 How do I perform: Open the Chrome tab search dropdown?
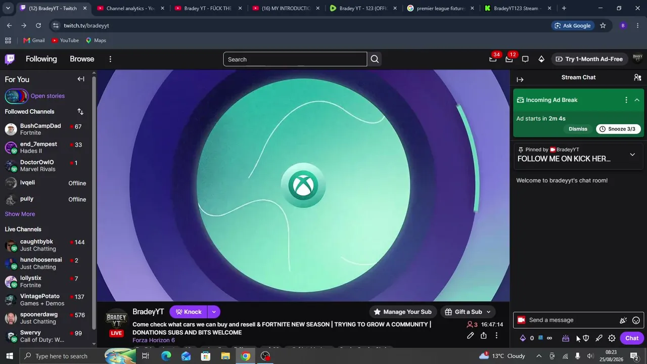(8, 8)
